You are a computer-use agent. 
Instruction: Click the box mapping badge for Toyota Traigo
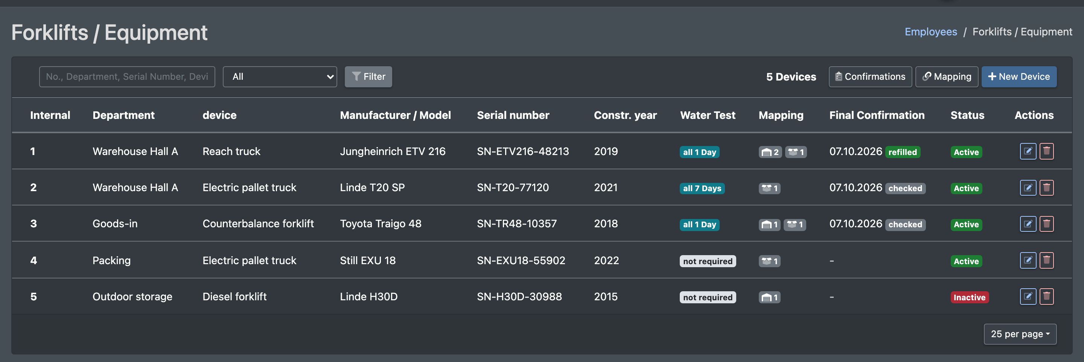795,224
